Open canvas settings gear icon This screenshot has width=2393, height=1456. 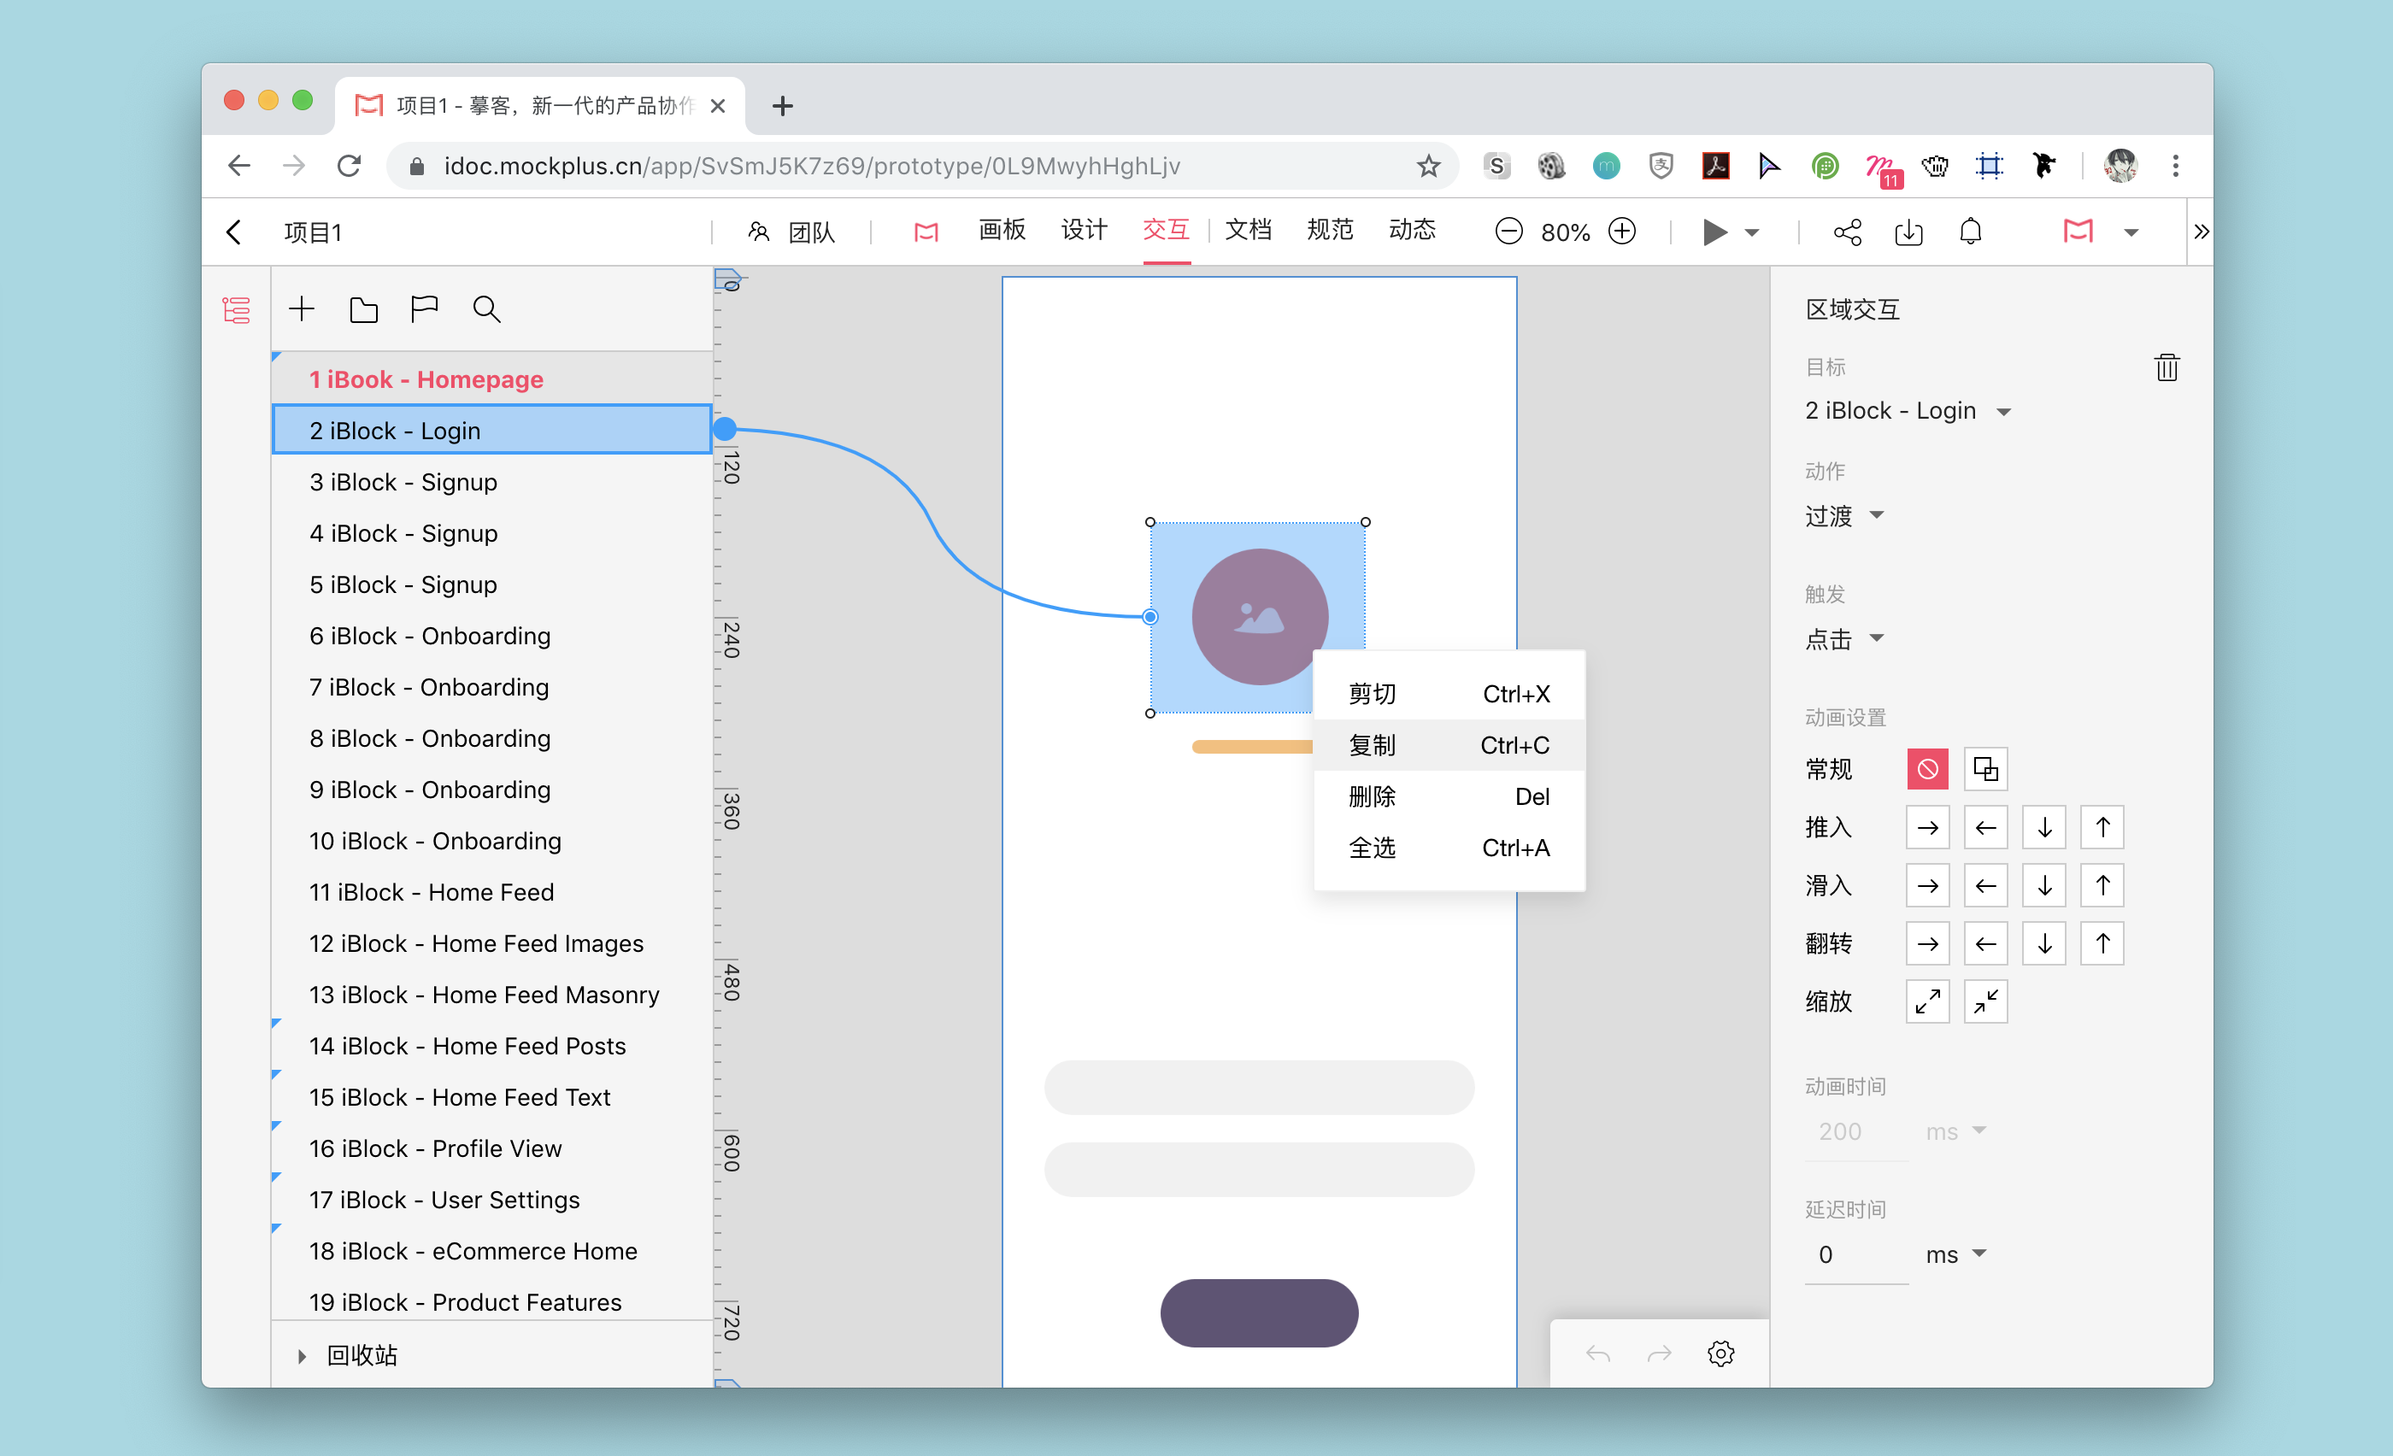click(x=1721, y=1353)
